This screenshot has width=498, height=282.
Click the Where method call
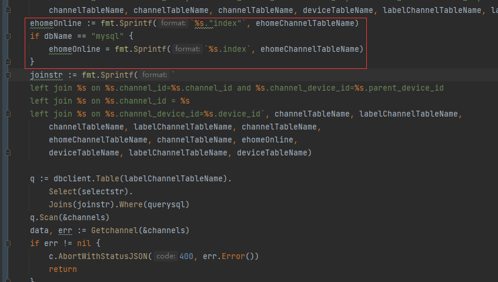pyautogui.click(x=131, y=204)
